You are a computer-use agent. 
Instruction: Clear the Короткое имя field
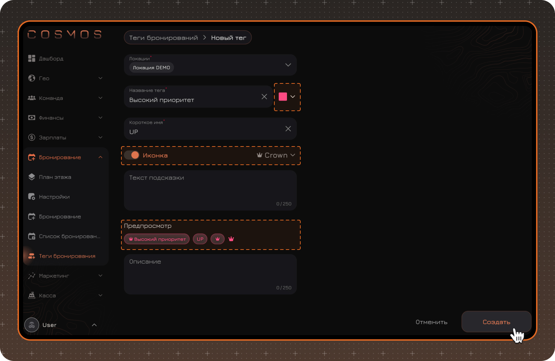pyautogui.click(x=288, y=129)
